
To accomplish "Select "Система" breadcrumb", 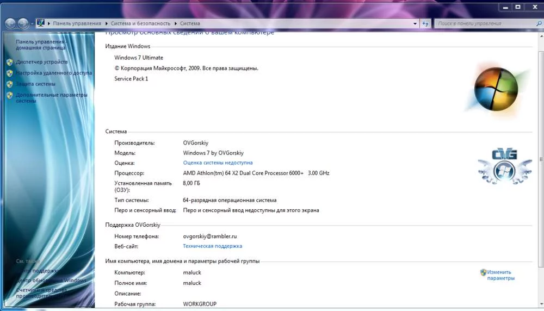I will [190, 23].
